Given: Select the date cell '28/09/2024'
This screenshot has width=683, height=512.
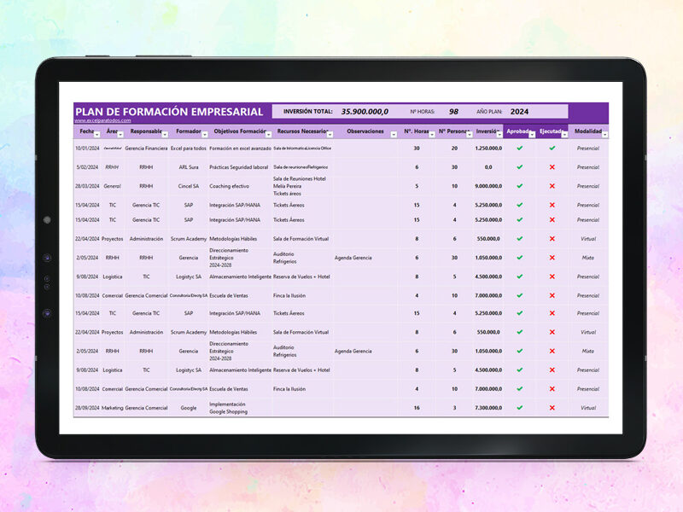Looking at the screenshot, I should pos(87,408).
